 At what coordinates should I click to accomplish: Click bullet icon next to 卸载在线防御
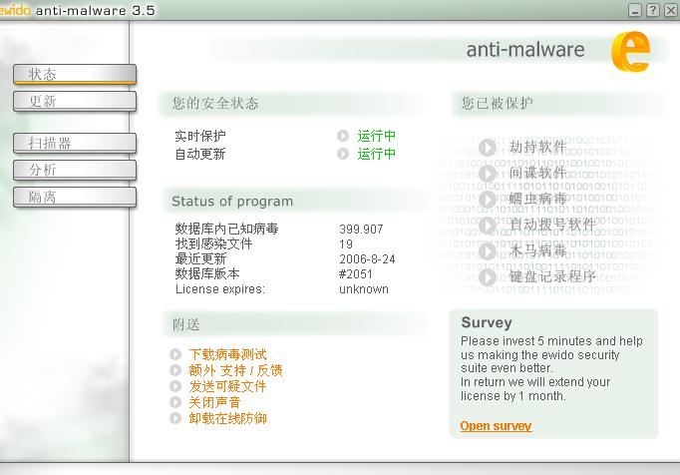coord(175,418)
